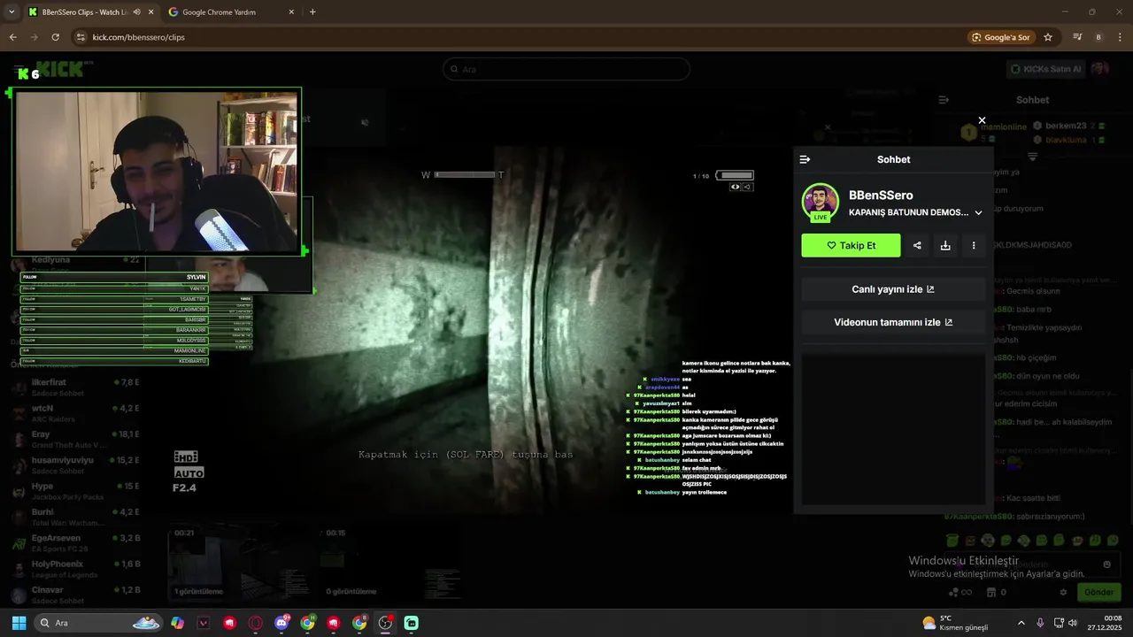The height and width of the screenshot is (637, 1133).
Task: Open Kick user avatar menu
Action: [x=1100, y=69]
